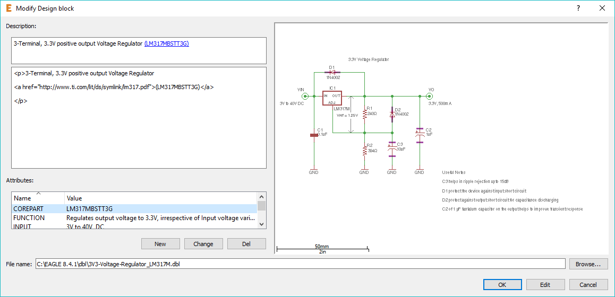Close the Modify Design block dialog

[x=602, y=8]
